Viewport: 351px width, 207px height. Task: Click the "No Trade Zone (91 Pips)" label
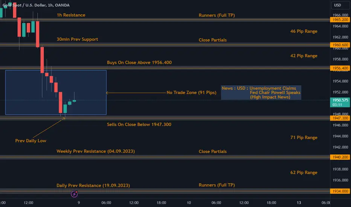pos(191,93)
